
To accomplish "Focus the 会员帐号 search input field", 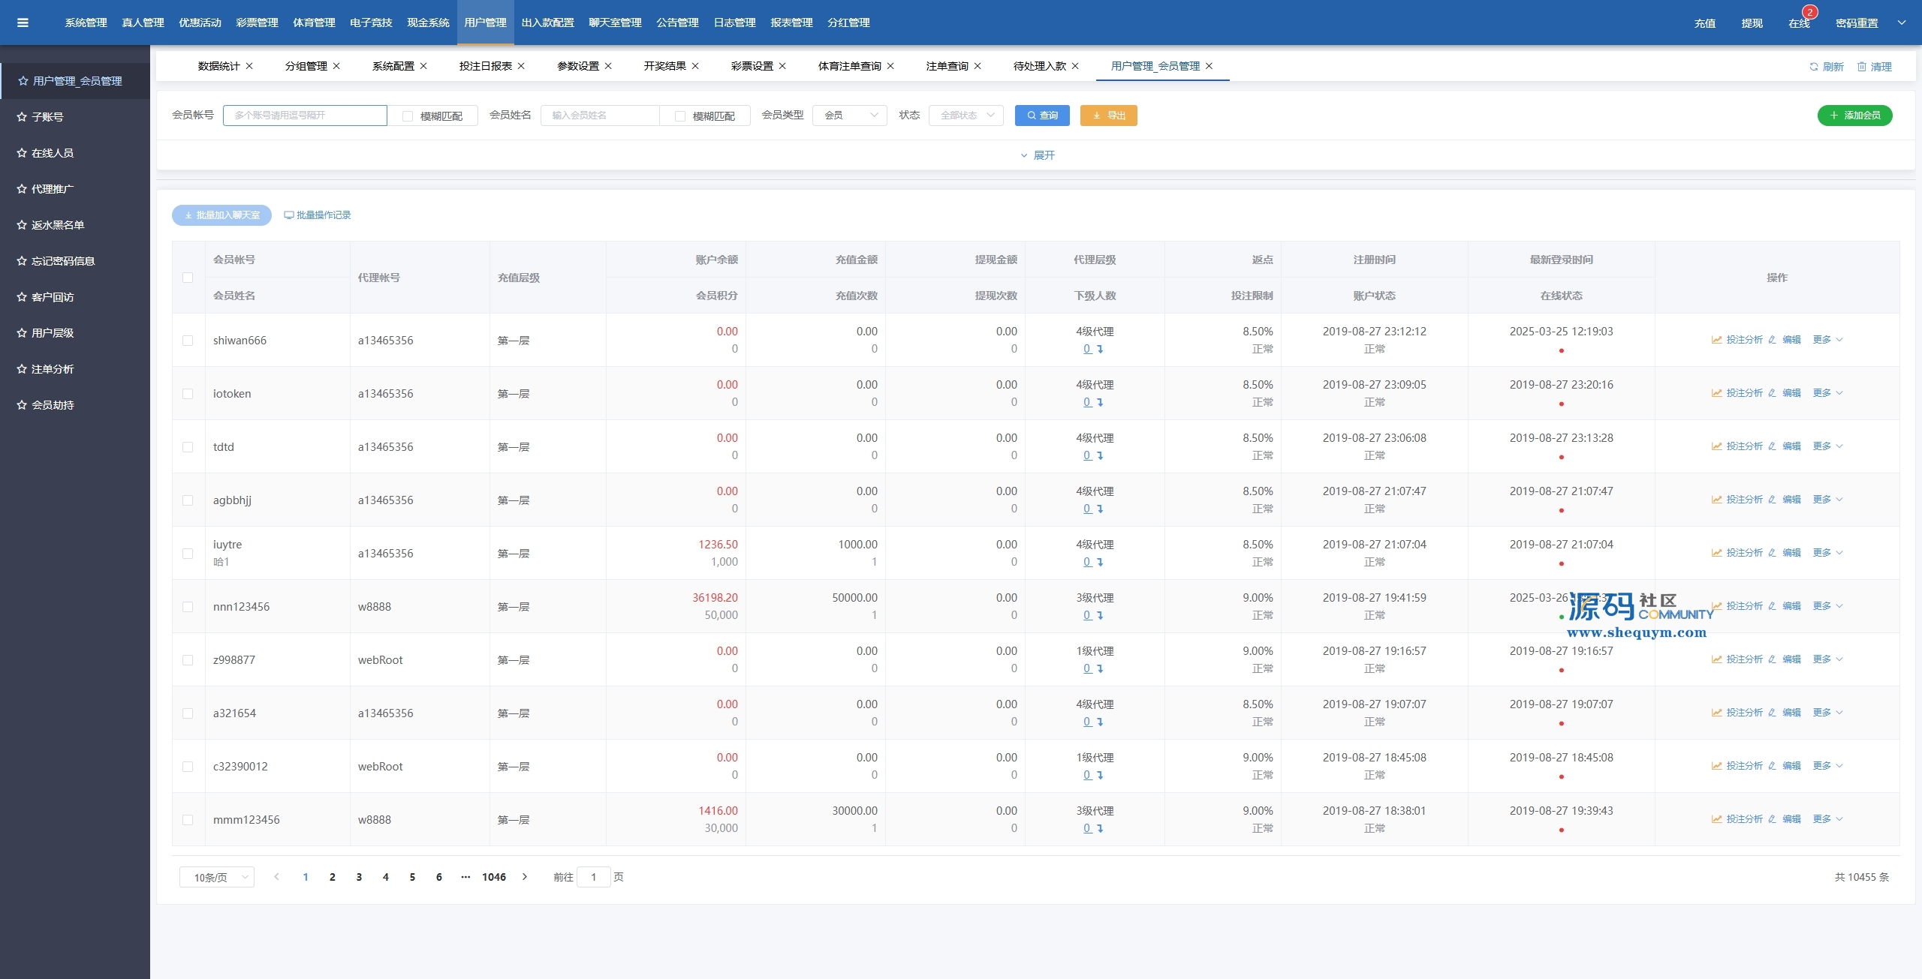I will pos(304,116).
